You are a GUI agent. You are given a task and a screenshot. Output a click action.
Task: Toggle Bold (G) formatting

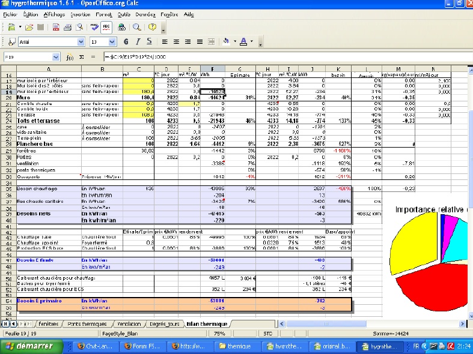[x=126, y=42]
